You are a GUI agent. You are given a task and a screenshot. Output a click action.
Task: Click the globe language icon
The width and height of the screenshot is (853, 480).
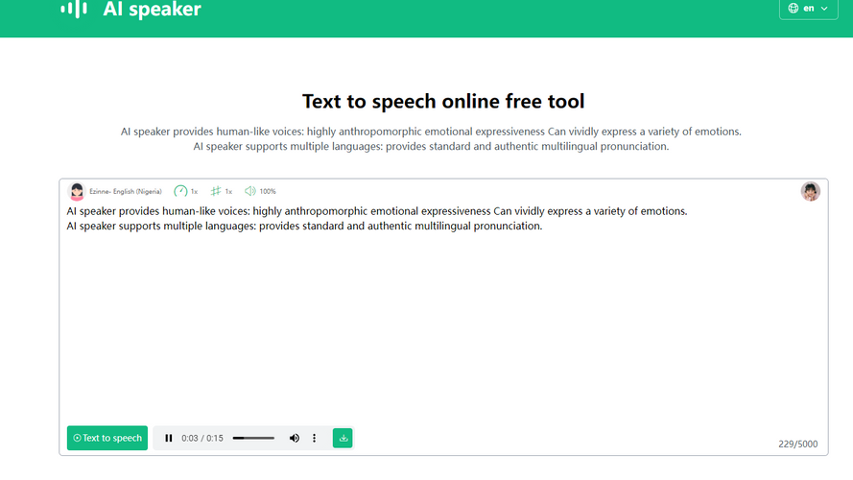pos(794,9)
